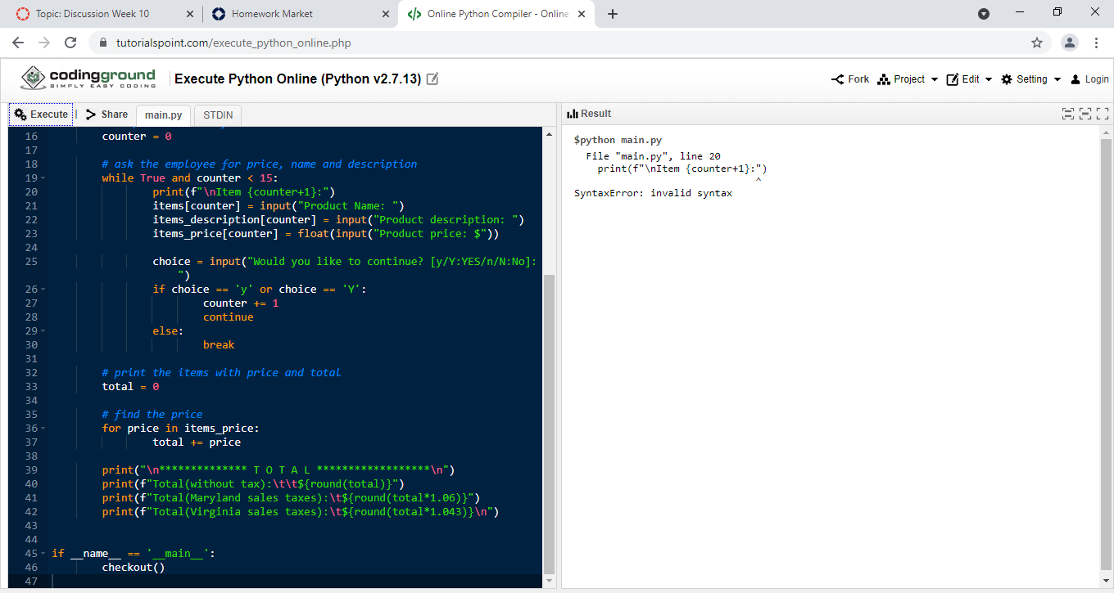Click the edit title pencil icon

tap(433, 79)
